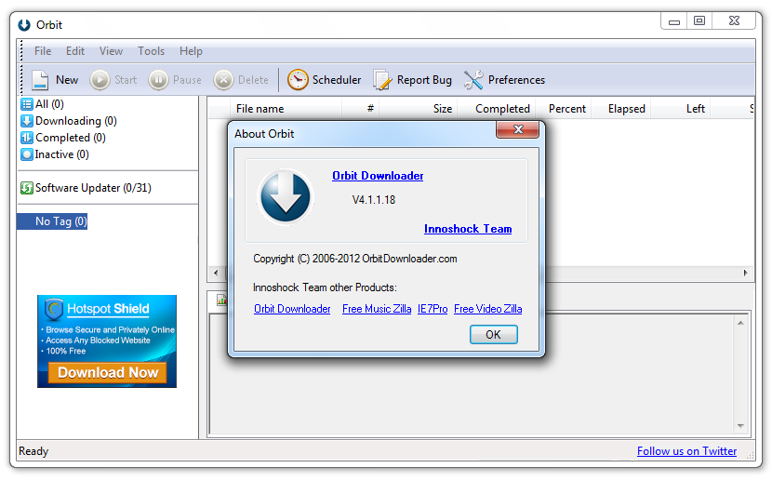
Task: Maximize the Orbit window
Action: tap(699, 21)
